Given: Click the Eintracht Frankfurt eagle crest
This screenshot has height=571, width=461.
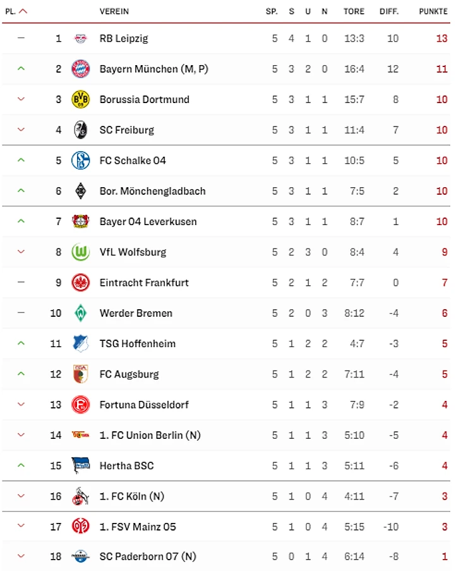Looking at the screenshot, I should coord(80,283).
